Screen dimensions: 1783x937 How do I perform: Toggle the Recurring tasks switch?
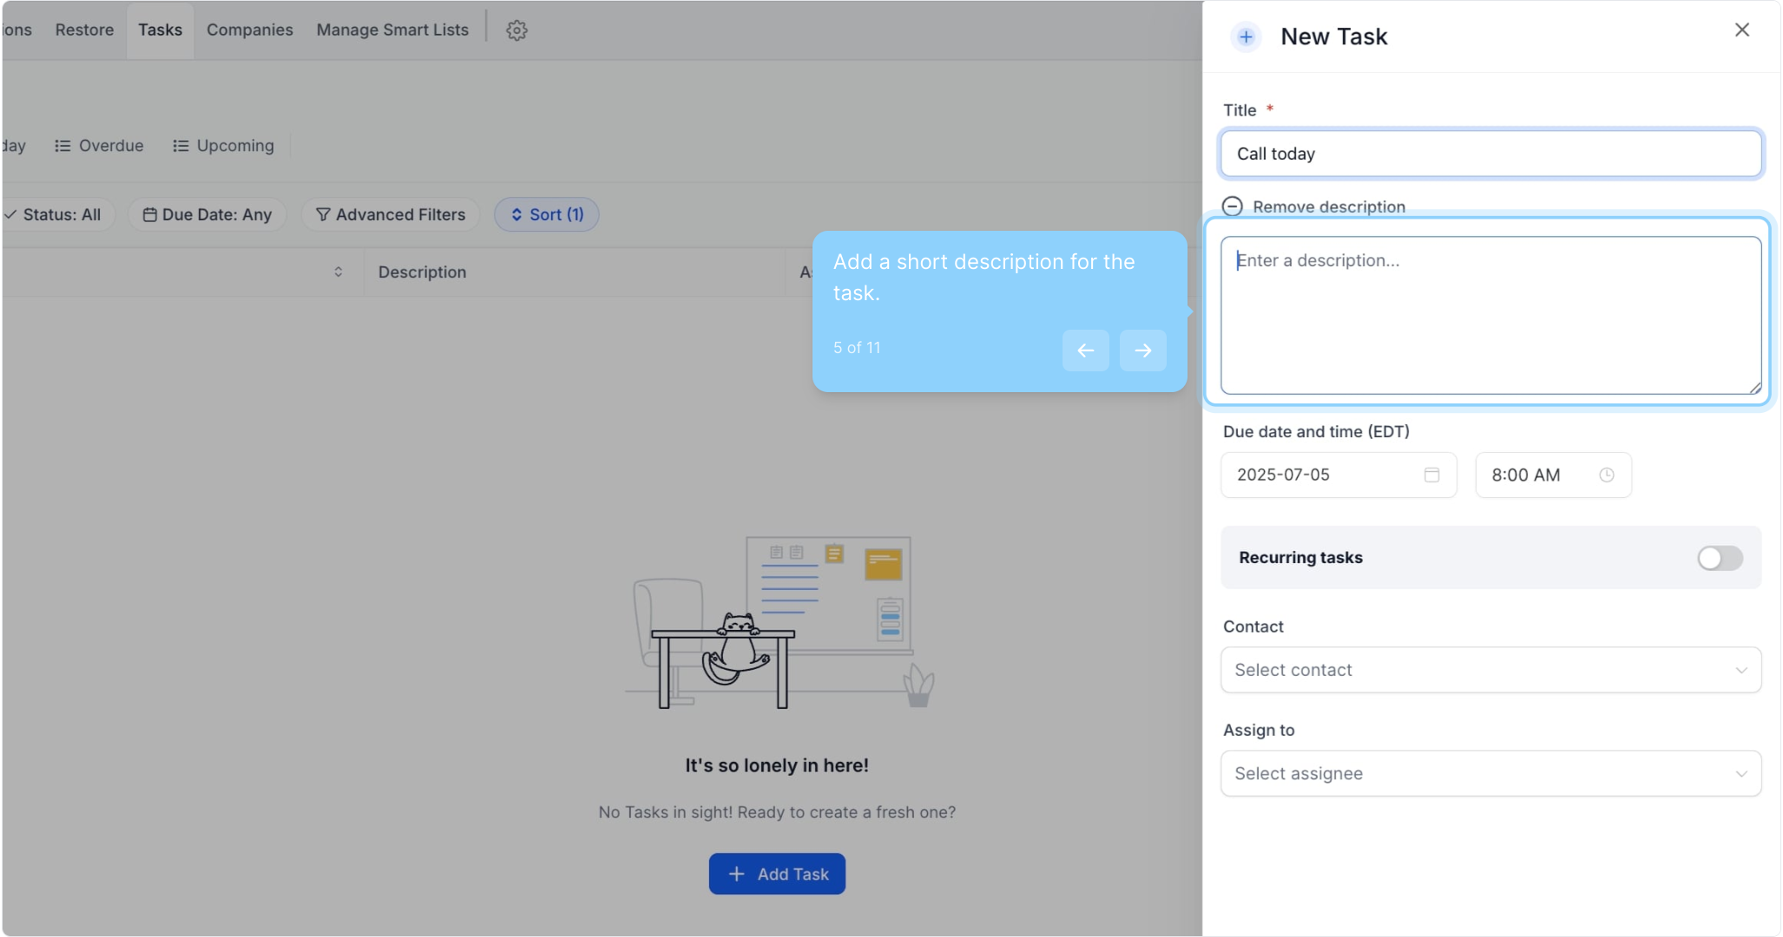click(1719, 558)
